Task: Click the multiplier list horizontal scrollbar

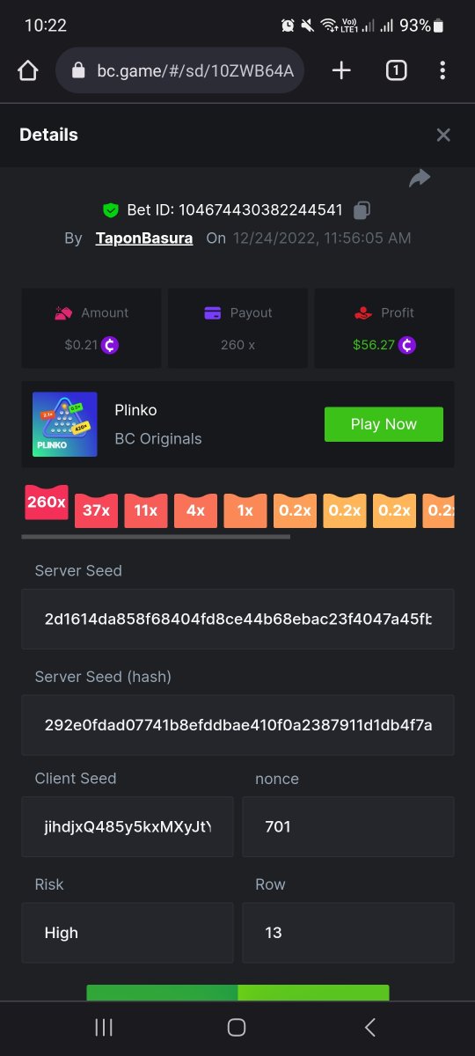Action: click(x=156, y=536)
